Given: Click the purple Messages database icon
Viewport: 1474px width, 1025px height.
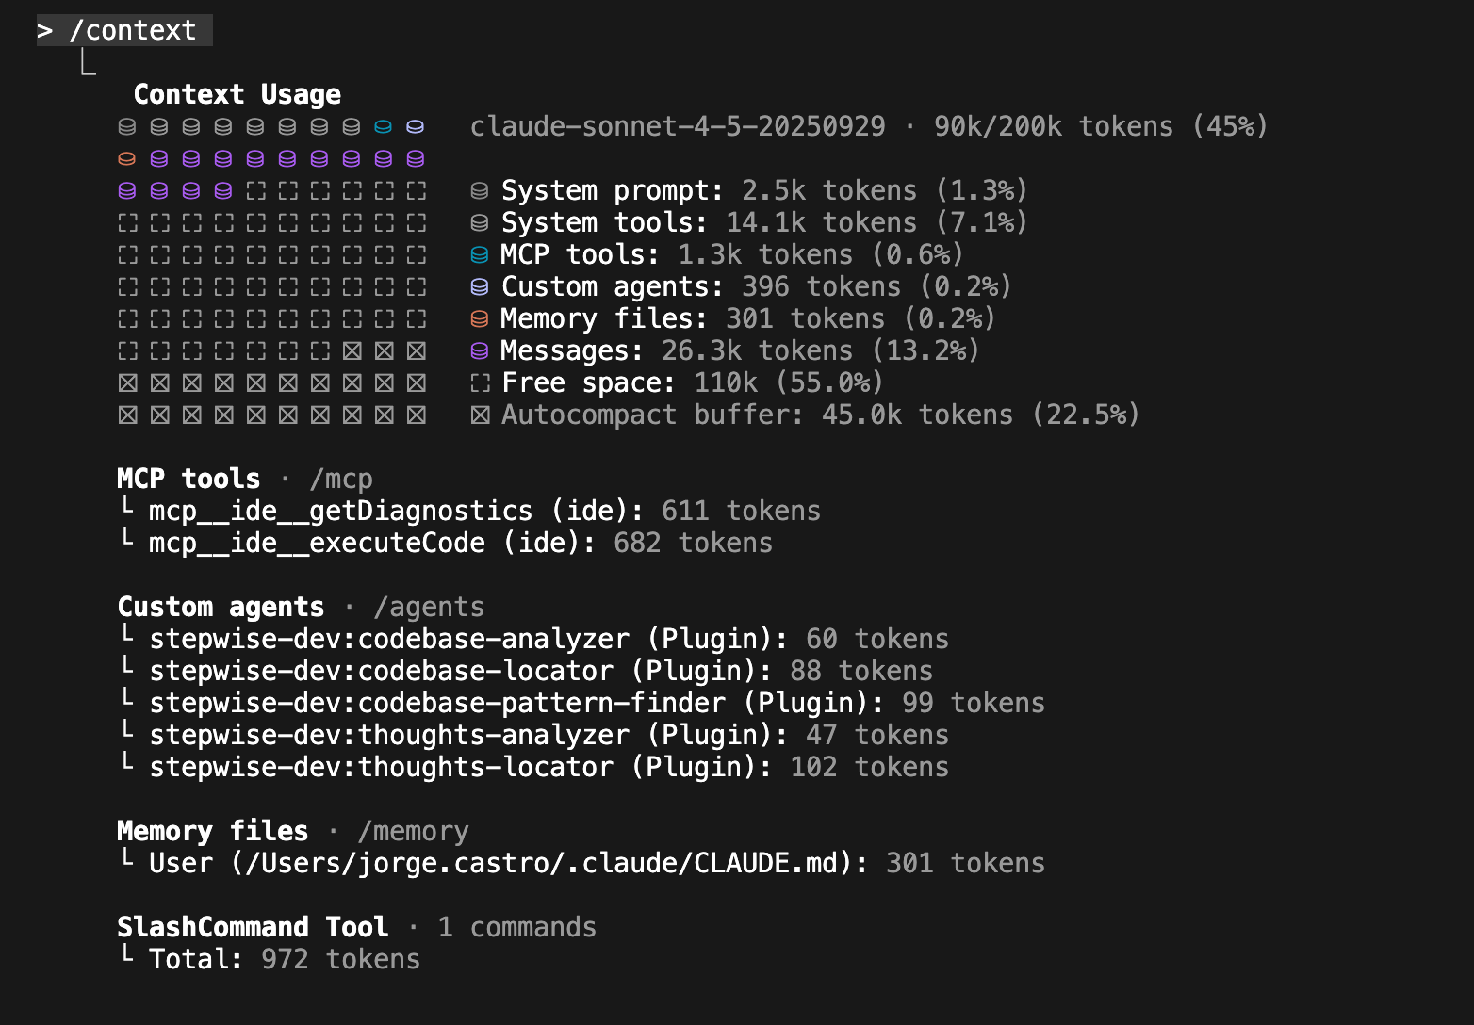Looking at the screenshot, I should (480, 350).
